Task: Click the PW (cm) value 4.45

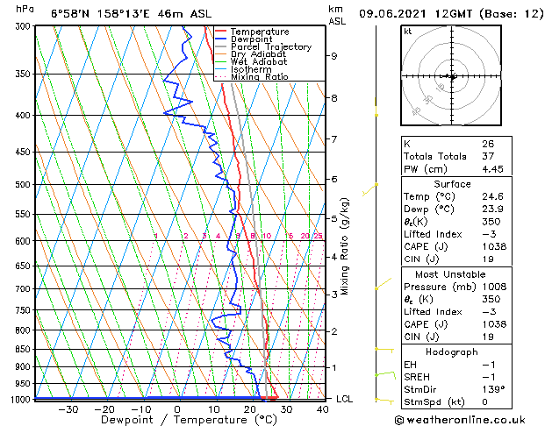Action: click(x=492, y=169)
